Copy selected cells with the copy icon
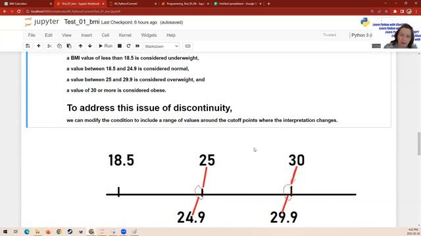This screenshot has height=236, width=421. (59, 46)
